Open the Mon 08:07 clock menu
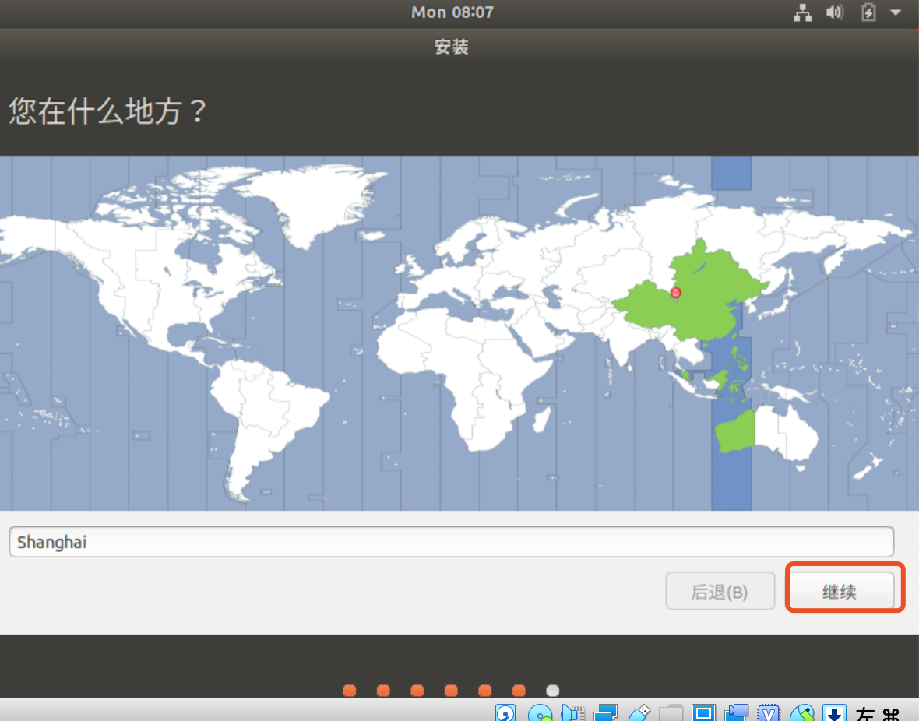The height and width of the screenshot is (721, 919). click(452, 12)
